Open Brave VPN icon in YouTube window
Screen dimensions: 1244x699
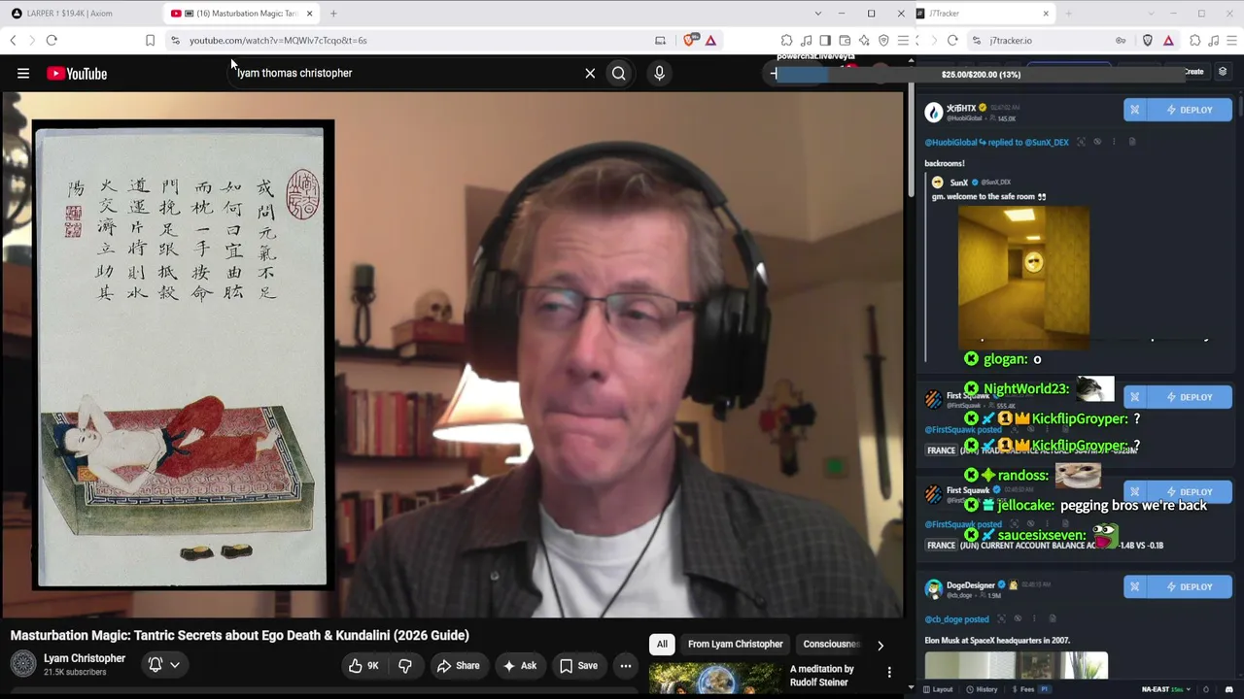point(883,40)
